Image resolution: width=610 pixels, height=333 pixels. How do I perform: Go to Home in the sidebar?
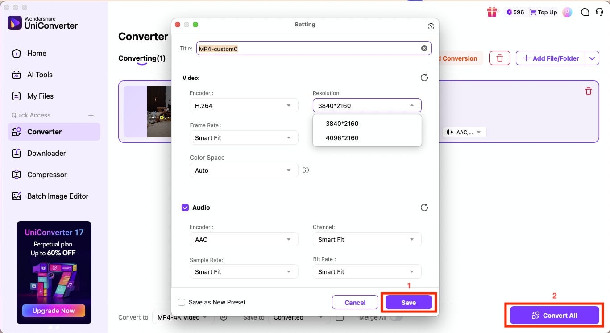click(x=37, y=53)
